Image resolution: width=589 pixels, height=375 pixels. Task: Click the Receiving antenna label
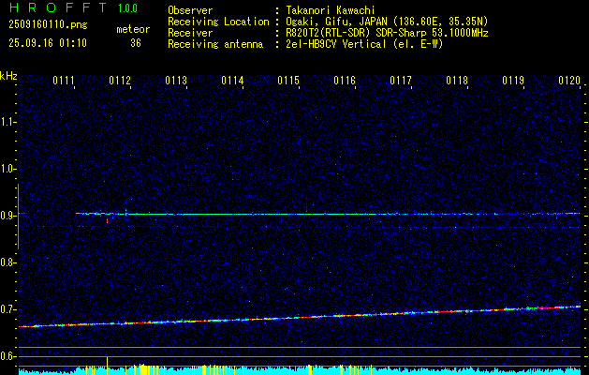215,44
